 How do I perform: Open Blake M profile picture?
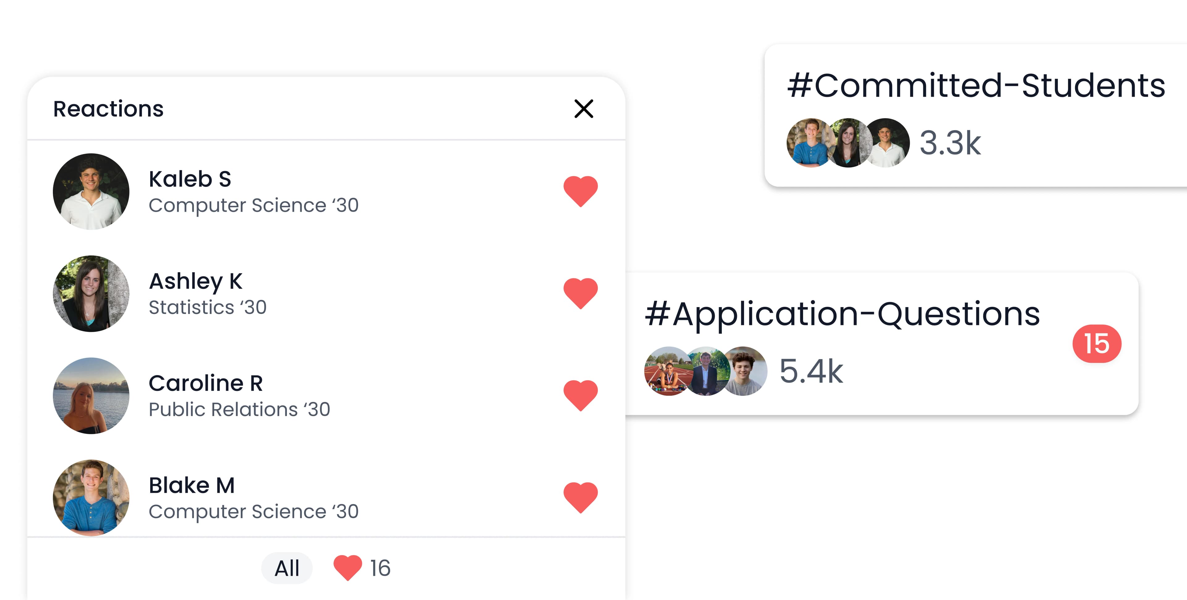(91, 497)
